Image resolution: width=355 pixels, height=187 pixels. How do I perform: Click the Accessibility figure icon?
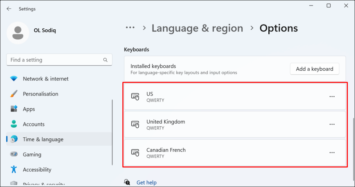tap(14, 169)
